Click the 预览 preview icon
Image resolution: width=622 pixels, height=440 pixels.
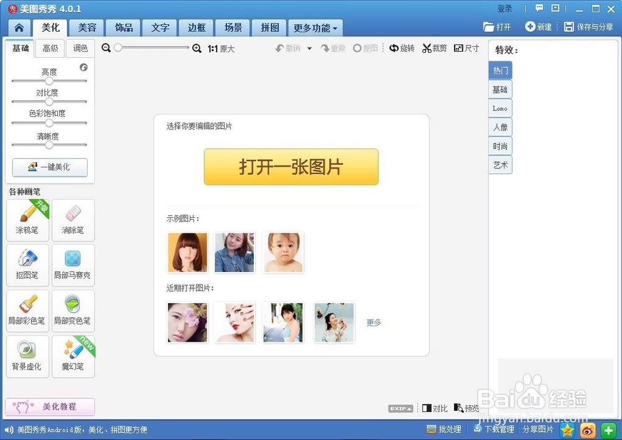[x=466, y=408]
